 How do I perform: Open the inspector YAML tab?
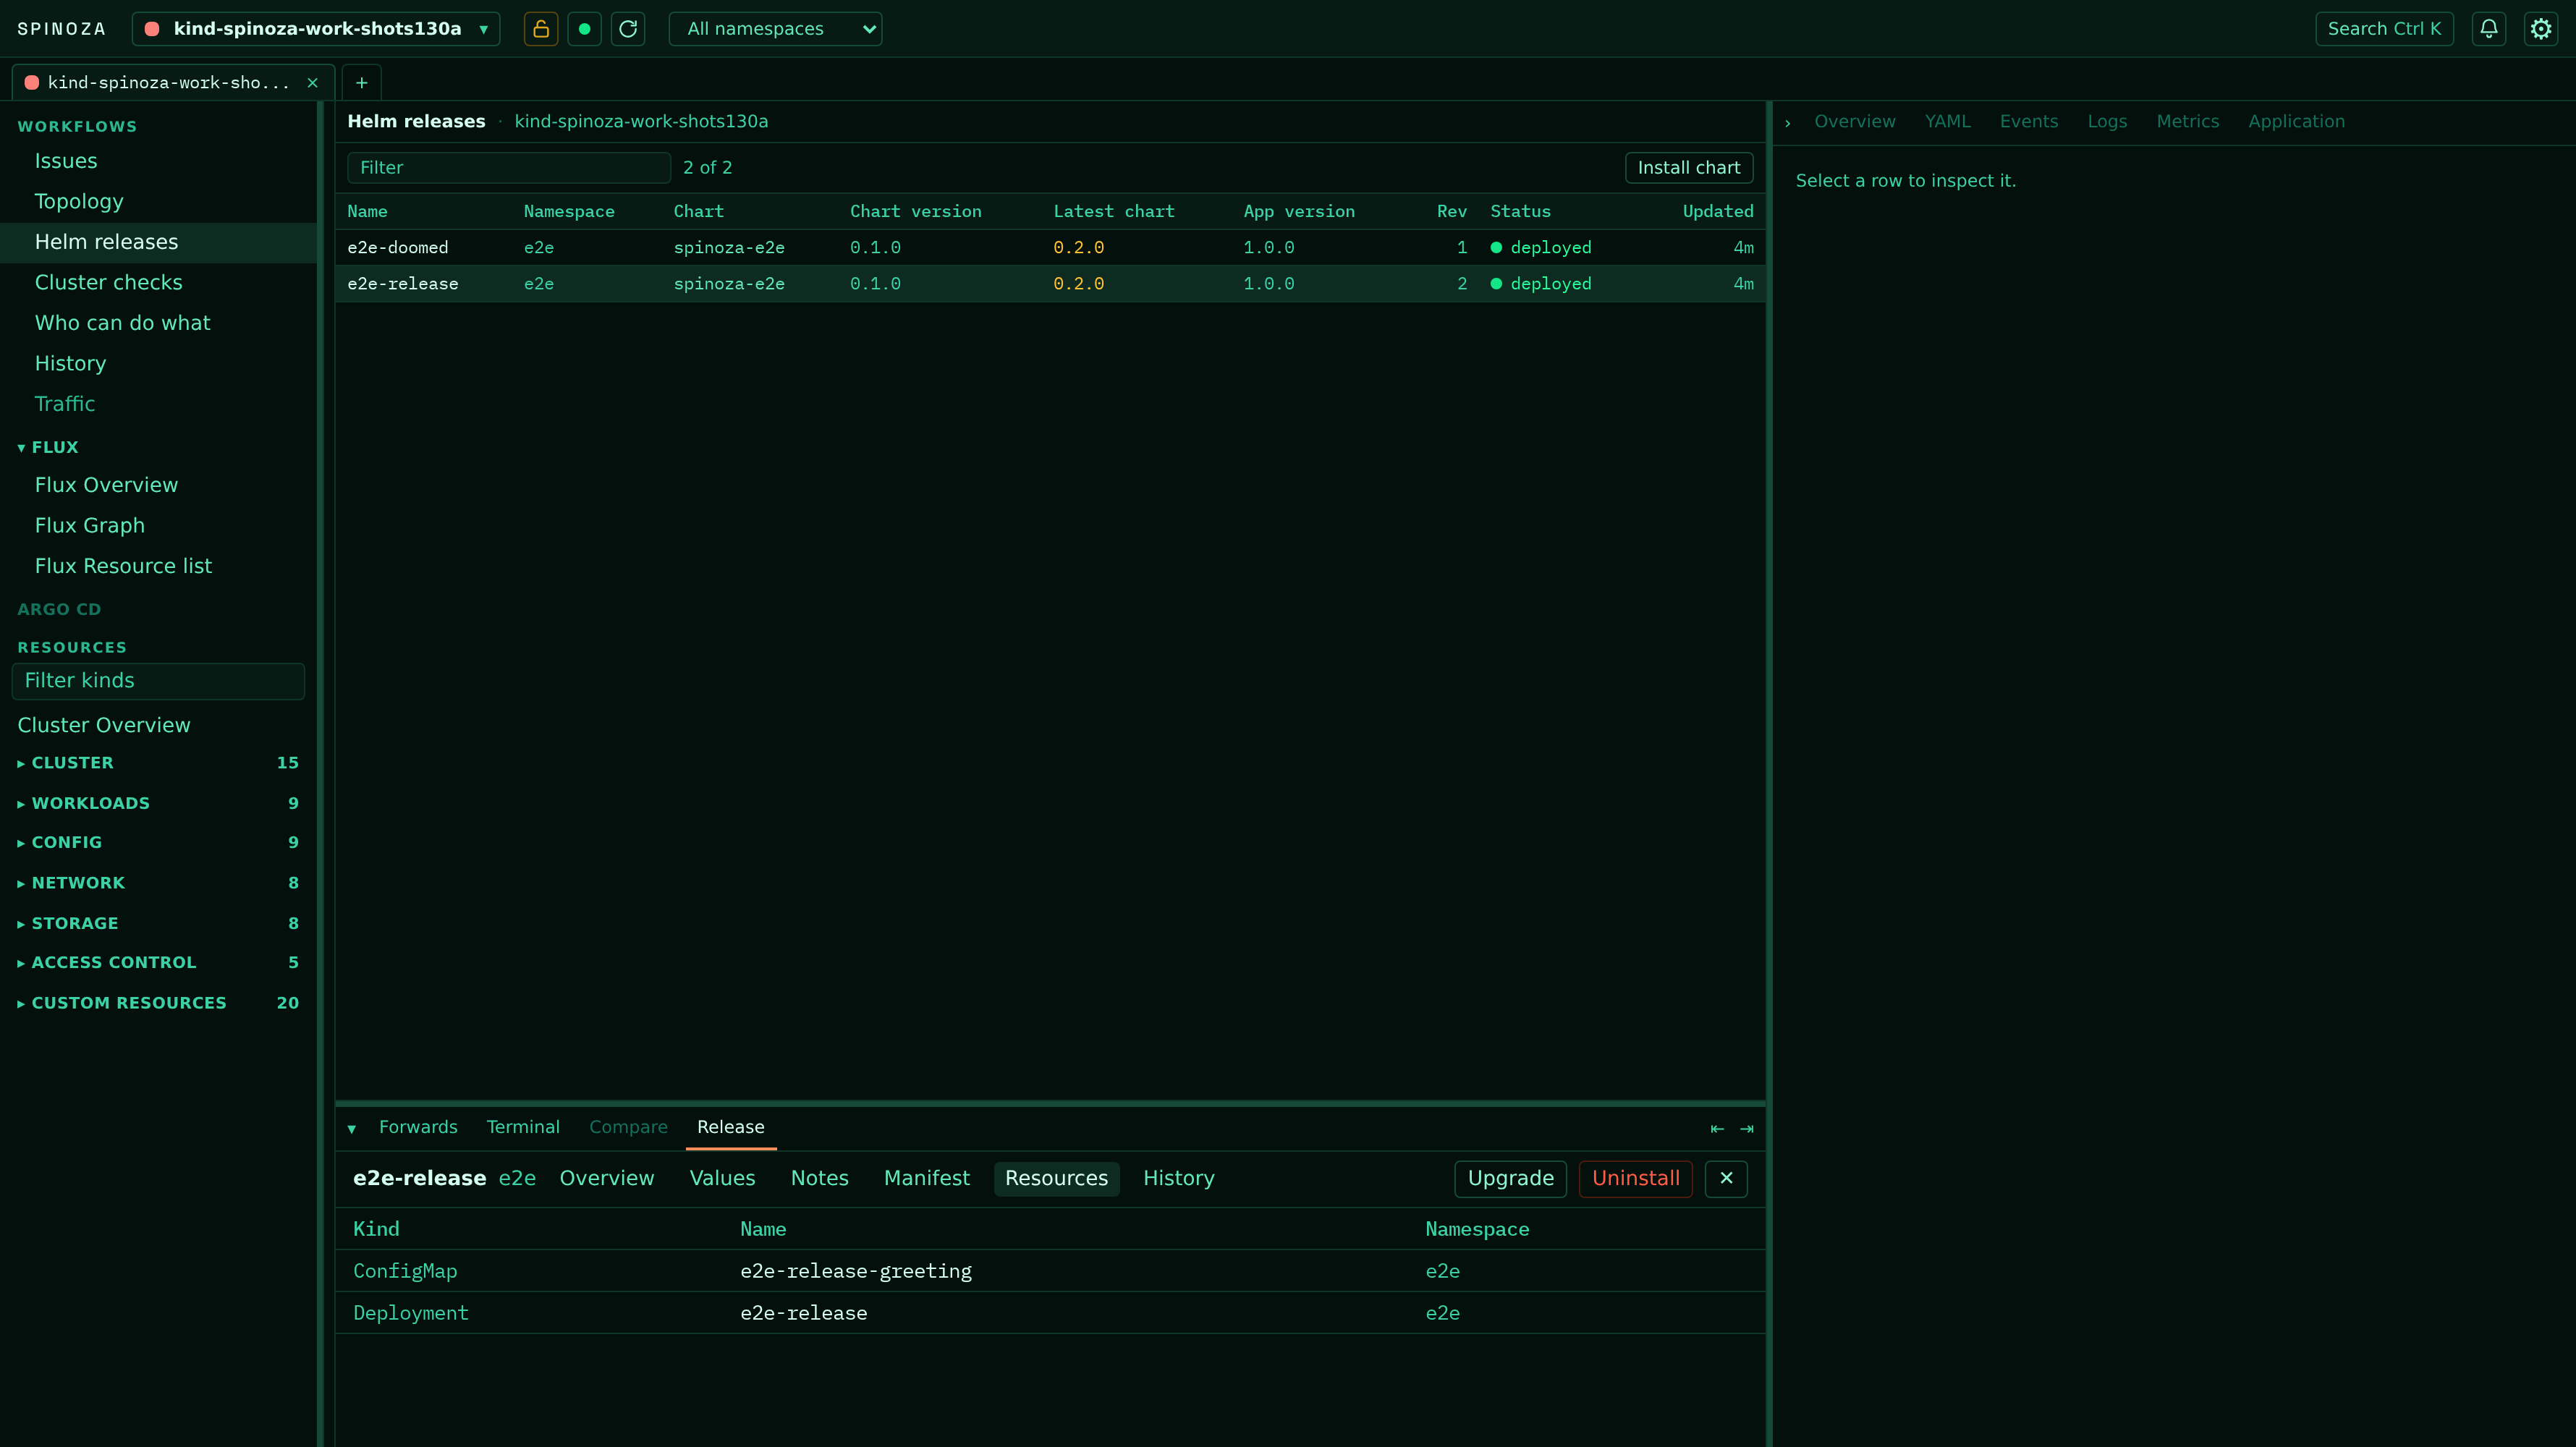click(1947, 122)
